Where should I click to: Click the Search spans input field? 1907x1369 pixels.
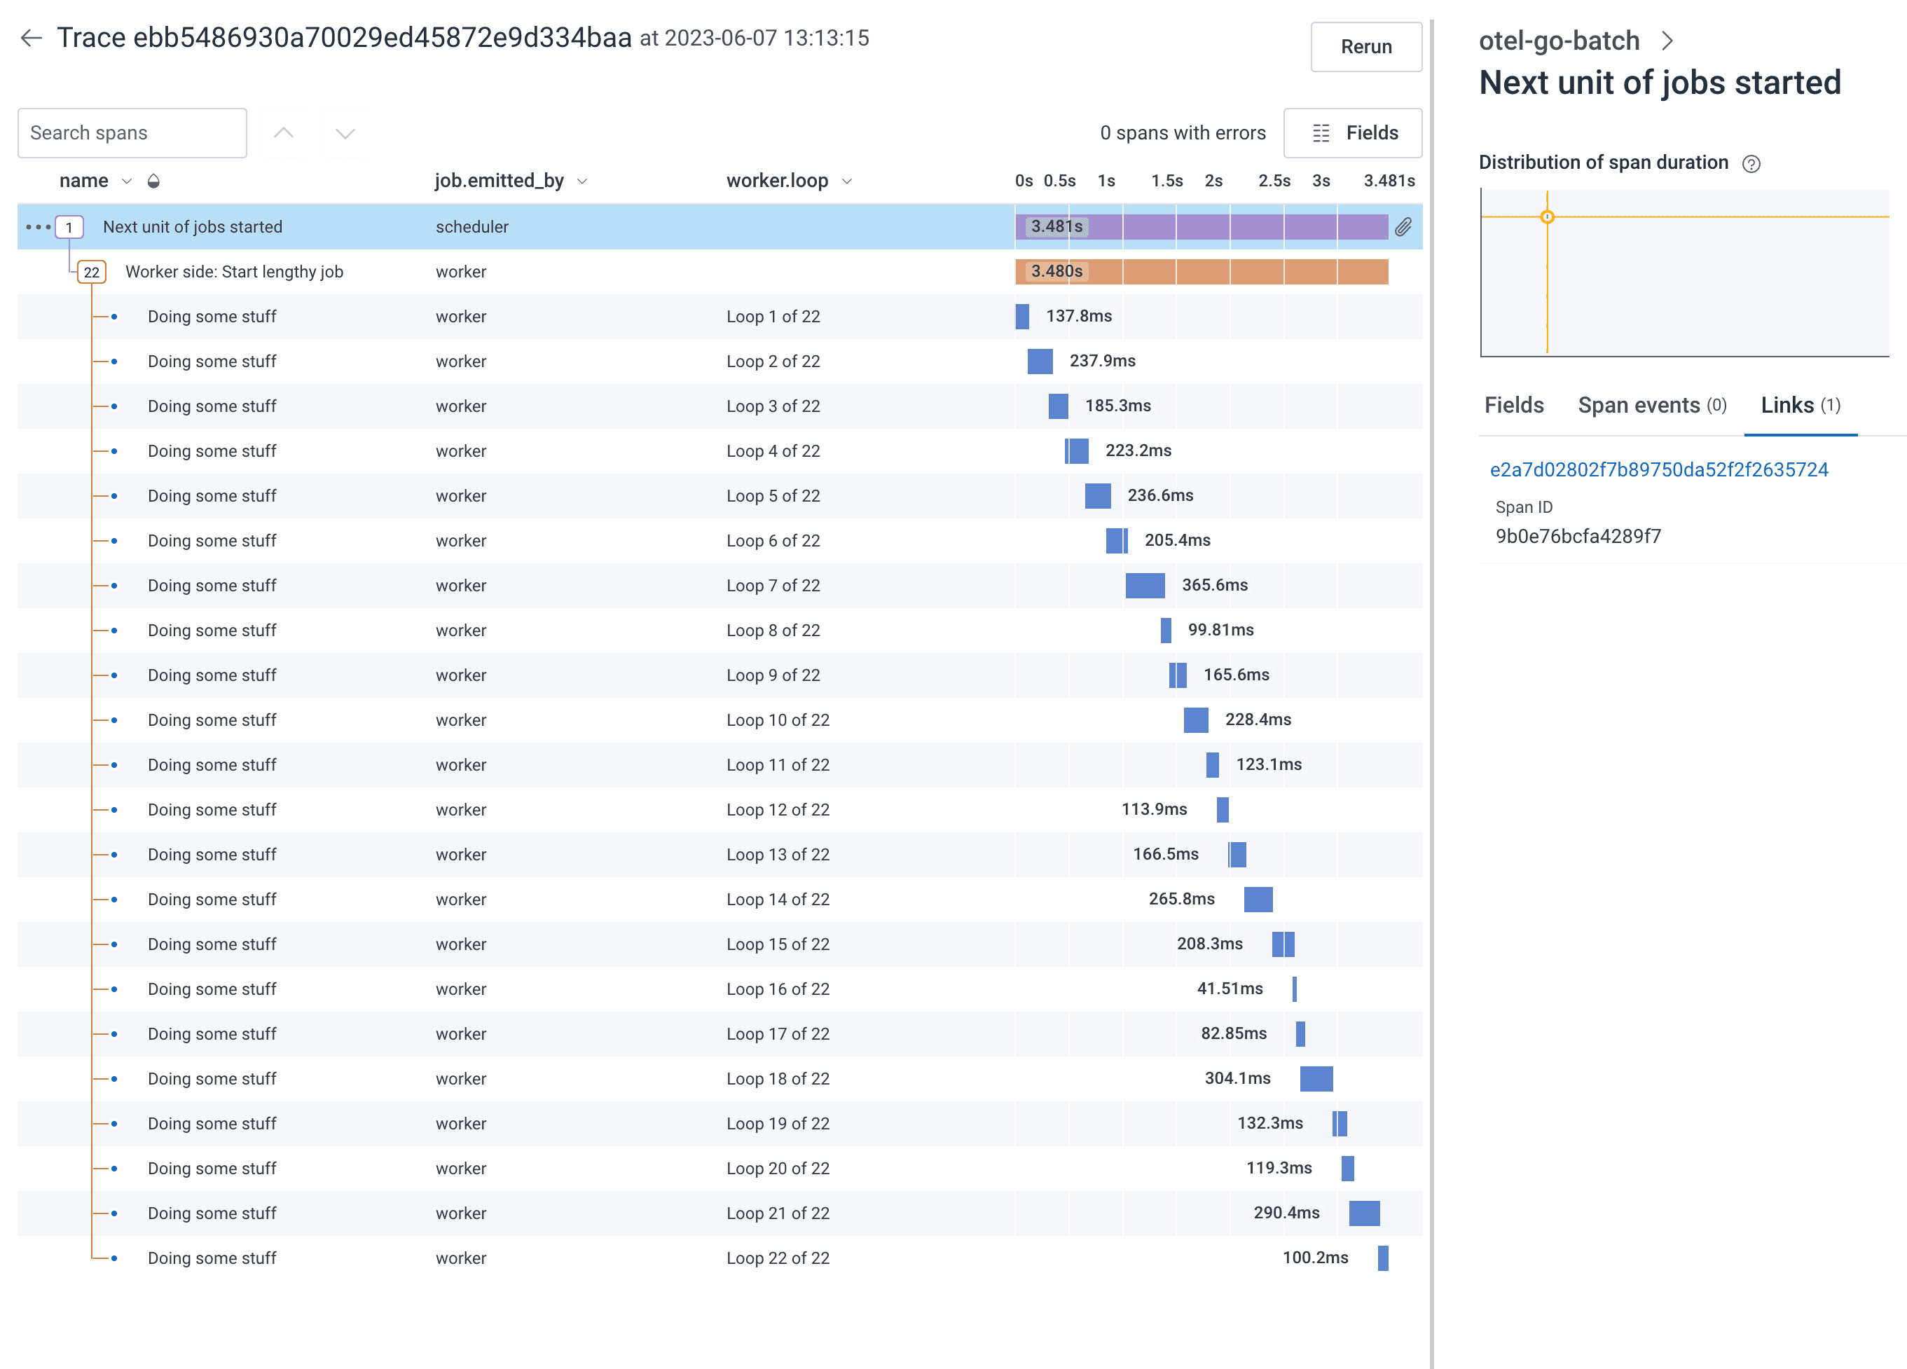[x=132, y=133]
